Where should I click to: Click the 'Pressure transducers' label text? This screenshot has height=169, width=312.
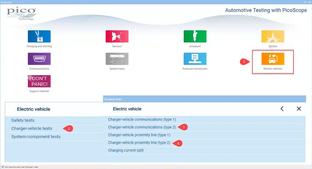point(195,69)
